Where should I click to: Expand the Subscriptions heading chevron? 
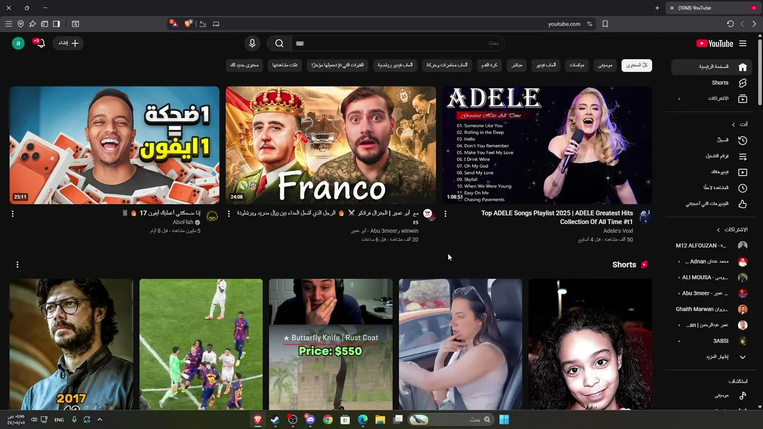pos(718,229)
